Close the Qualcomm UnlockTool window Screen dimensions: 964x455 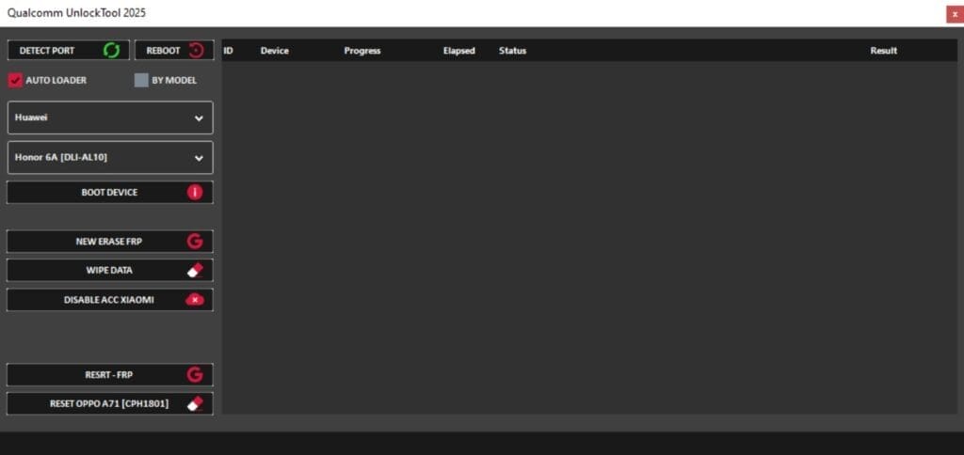click(x=954, y=14)
